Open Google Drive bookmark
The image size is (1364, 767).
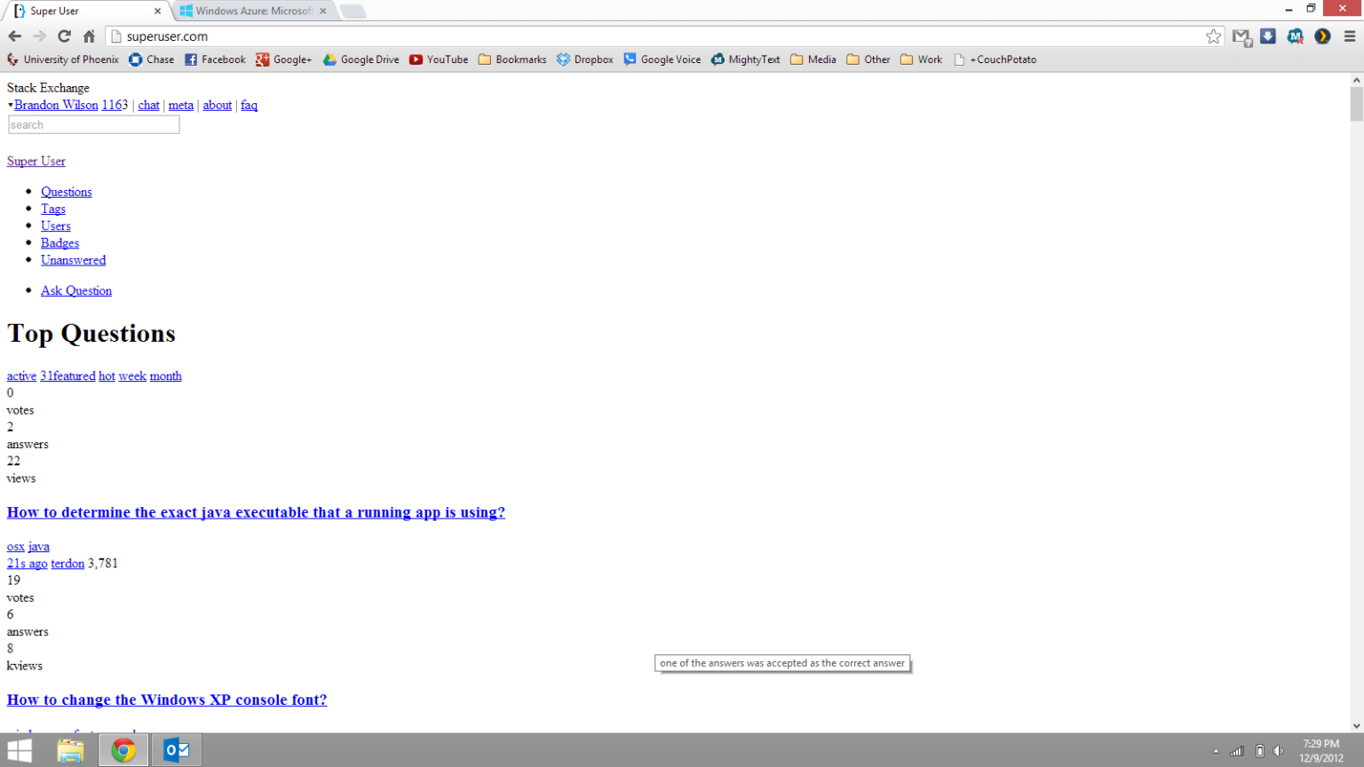click(x=361, y=59)
